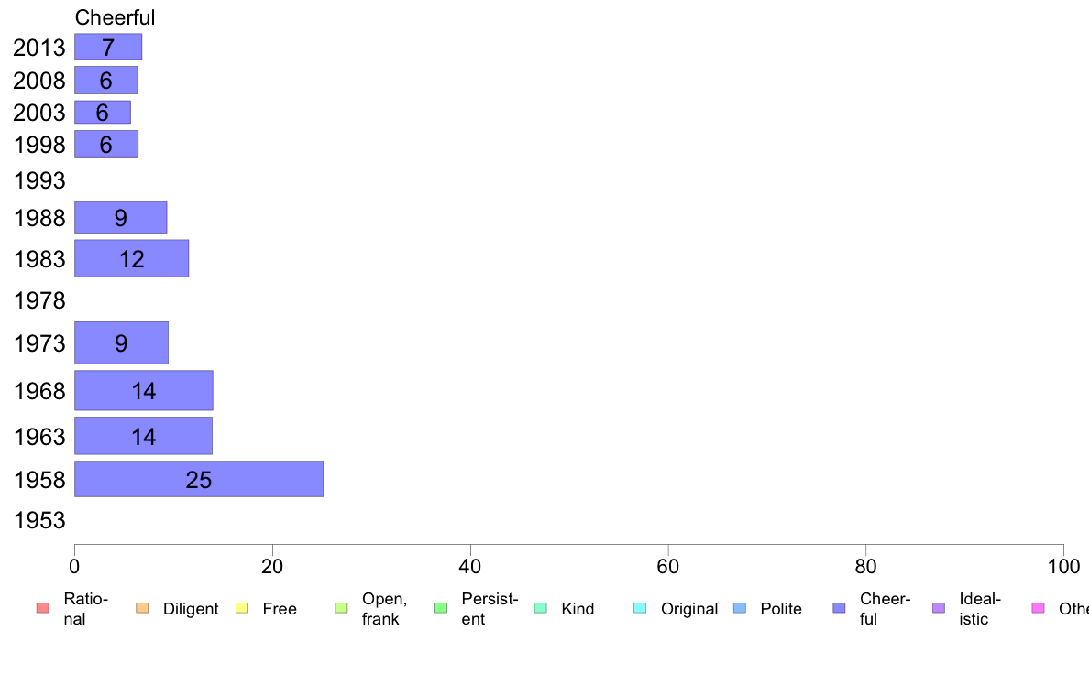This screenshot has width=1089, height=674.
Task: Select the 1983 bar showing 12
Action: click(132, 258)
